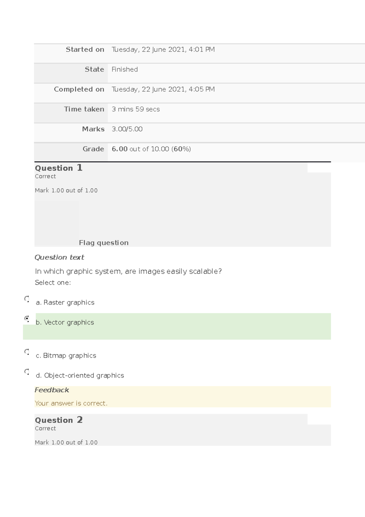Select radio button for 'Object-oriented graphics'

pos(26,372)
